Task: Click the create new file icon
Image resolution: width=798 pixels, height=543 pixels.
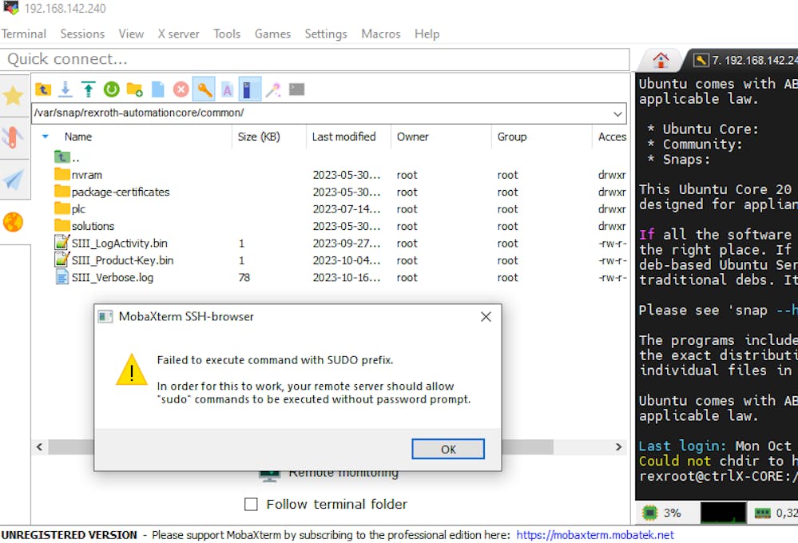Action: (158, 89)
